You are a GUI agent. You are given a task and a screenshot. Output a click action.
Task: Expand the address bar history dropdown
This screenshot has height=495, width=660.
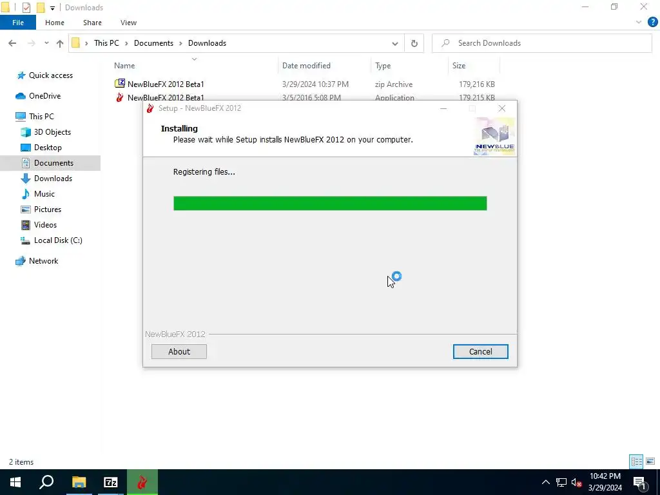[395, 43]
